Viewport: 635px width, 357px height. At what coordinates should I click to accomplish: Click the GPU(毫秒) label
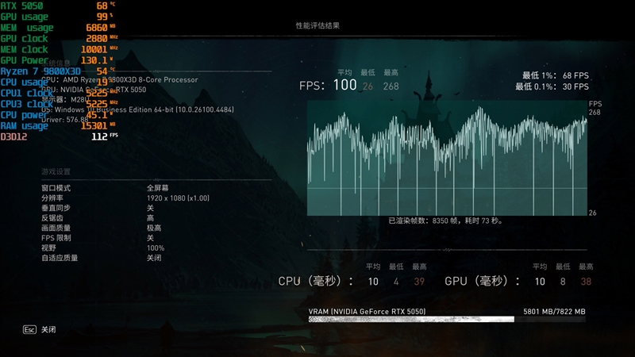[x=483, y=281]
